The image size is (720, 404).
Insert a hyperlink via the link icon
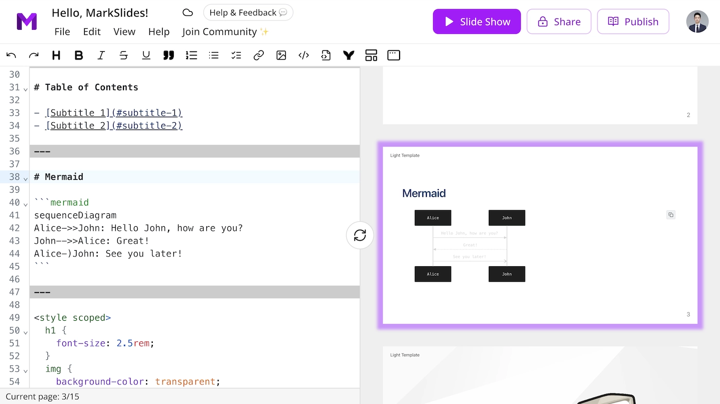coord(258,55)
